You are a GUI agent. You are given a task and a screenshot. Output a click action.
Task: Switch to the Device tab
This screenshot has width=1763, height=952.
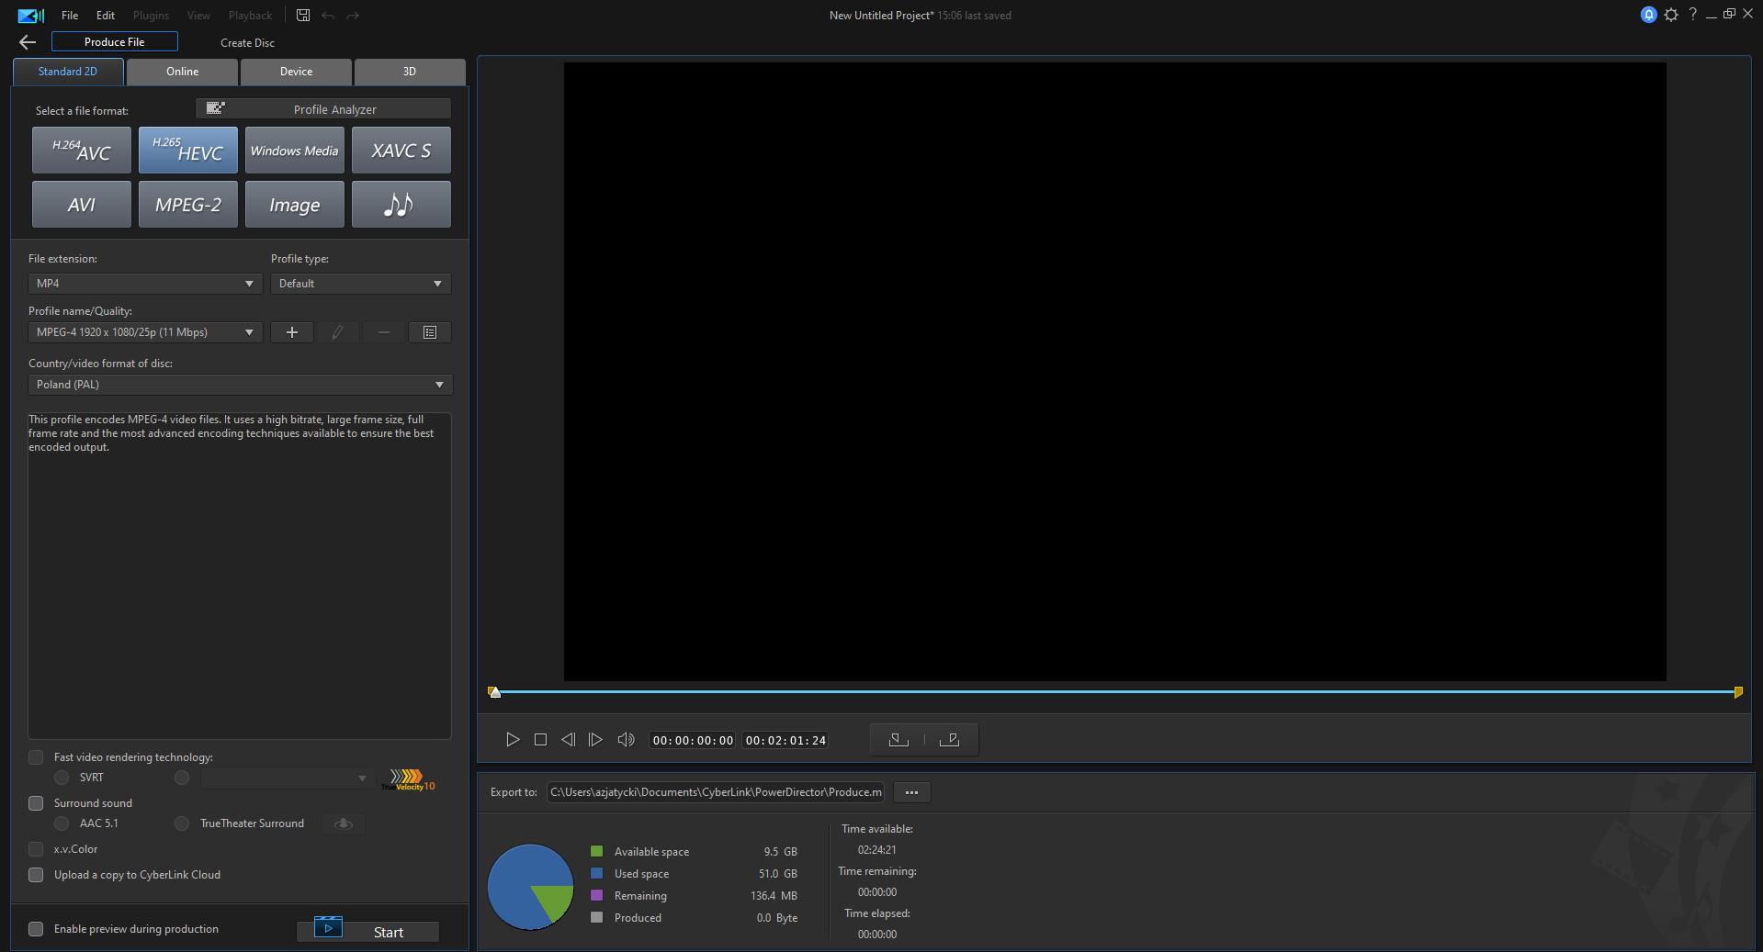click(x=296, y=72)
